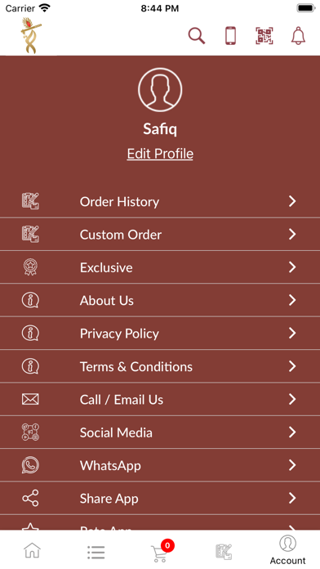The image size is (320, 569).
Task: Tap the search magnifier icon
Action: [197, 36]
